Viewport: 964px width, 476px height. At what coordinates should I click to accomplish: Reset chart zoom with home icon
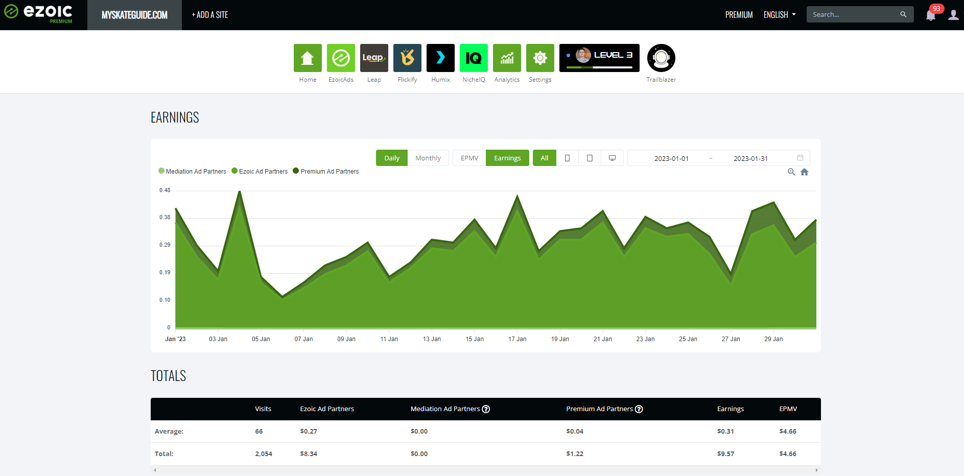coord(805,172)
